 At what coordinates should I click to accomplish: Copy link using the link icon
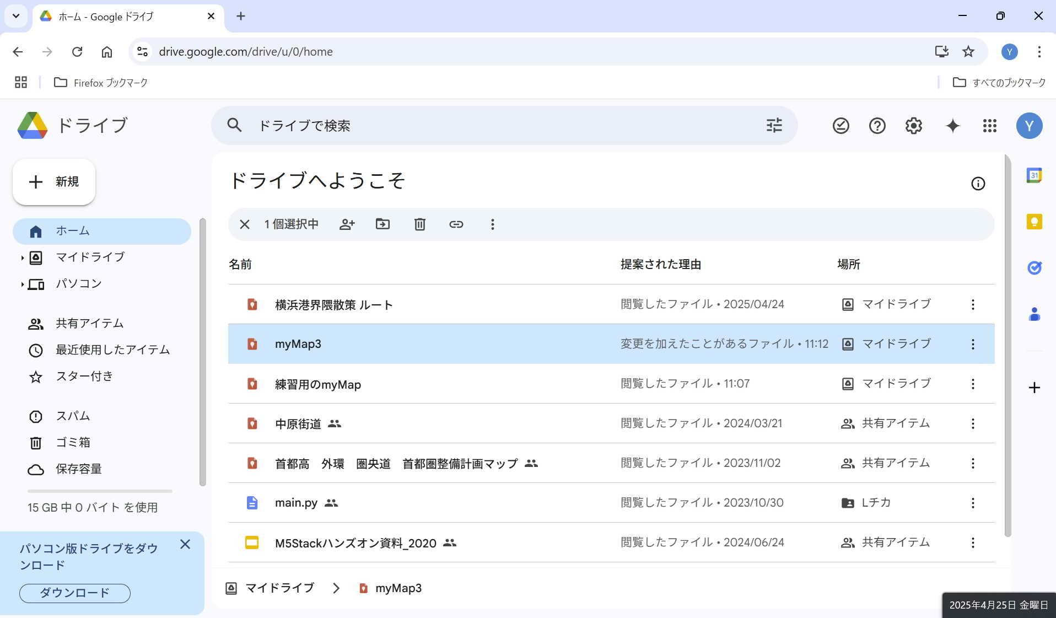(x=456, y=224)
